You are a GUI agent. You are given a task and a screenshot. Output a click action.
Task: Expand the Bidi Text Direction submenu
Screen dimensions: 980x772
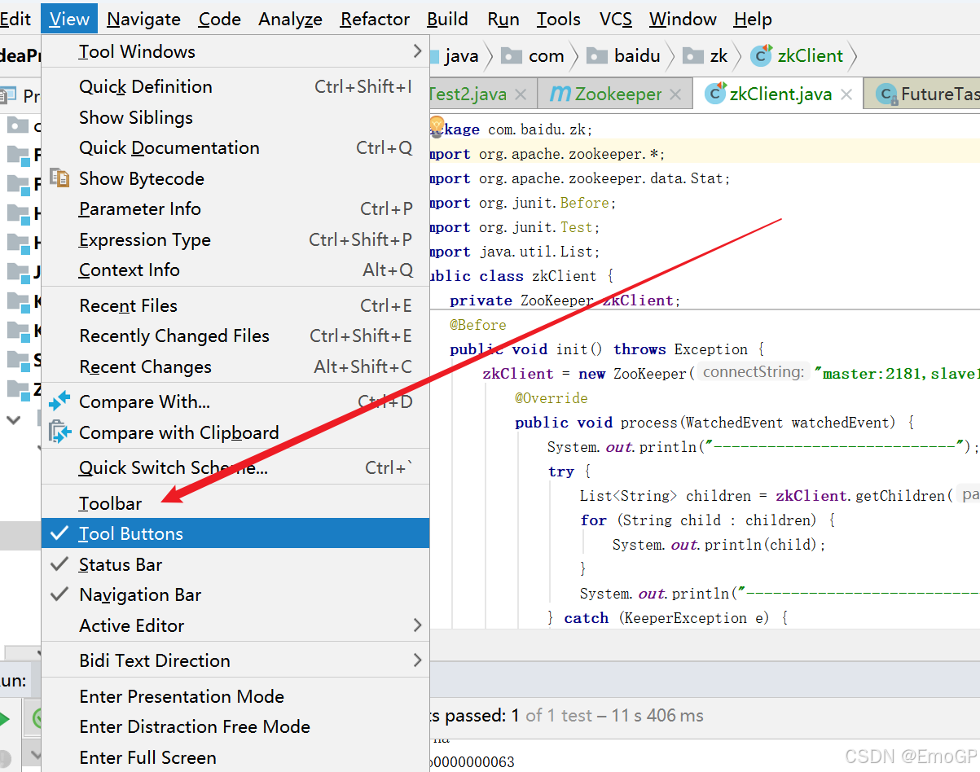coord(235,660)
